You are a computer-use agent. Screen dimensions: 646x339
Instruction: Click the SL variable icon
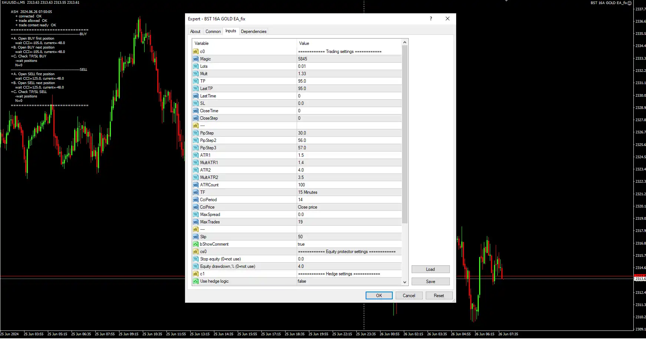click(x=195, y=103)
